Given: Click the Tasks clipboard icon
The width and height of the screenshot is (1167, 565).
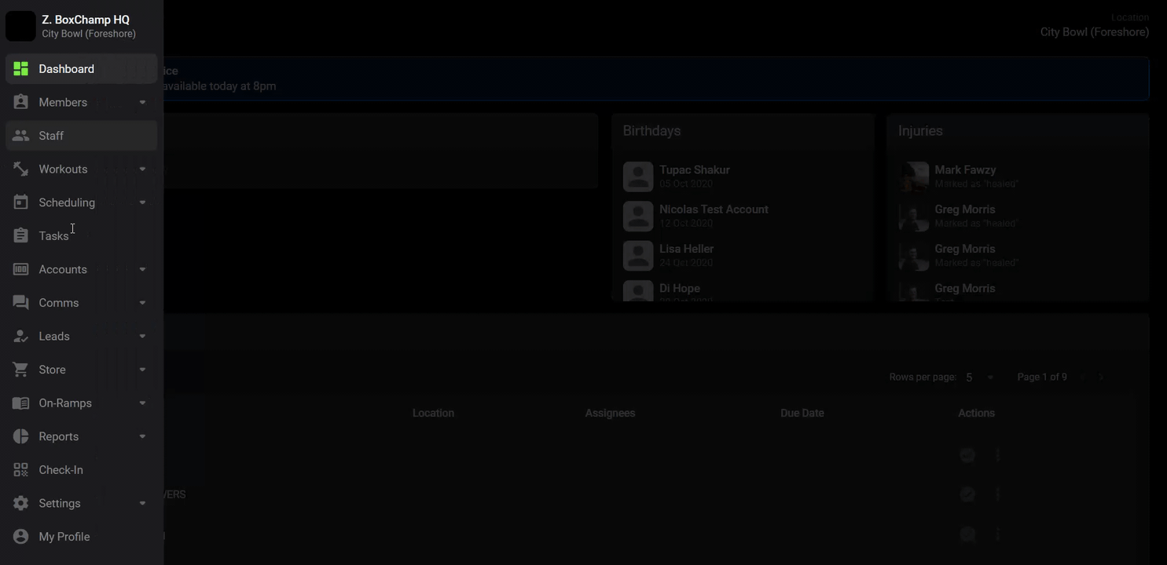Looking at the screenshot, I should [x=20, y=235].
